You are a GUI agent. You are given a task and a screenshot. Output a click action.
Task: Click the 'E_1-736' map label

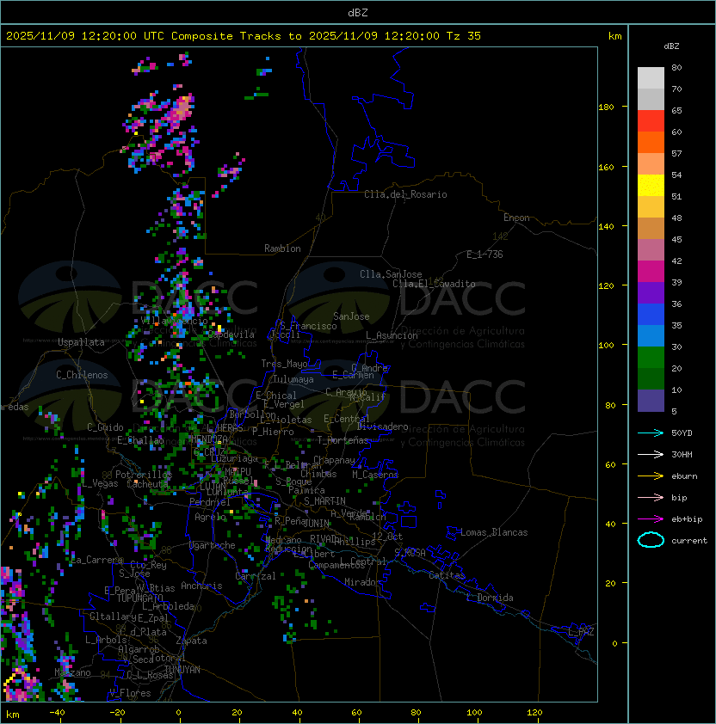tap(485, 255)
